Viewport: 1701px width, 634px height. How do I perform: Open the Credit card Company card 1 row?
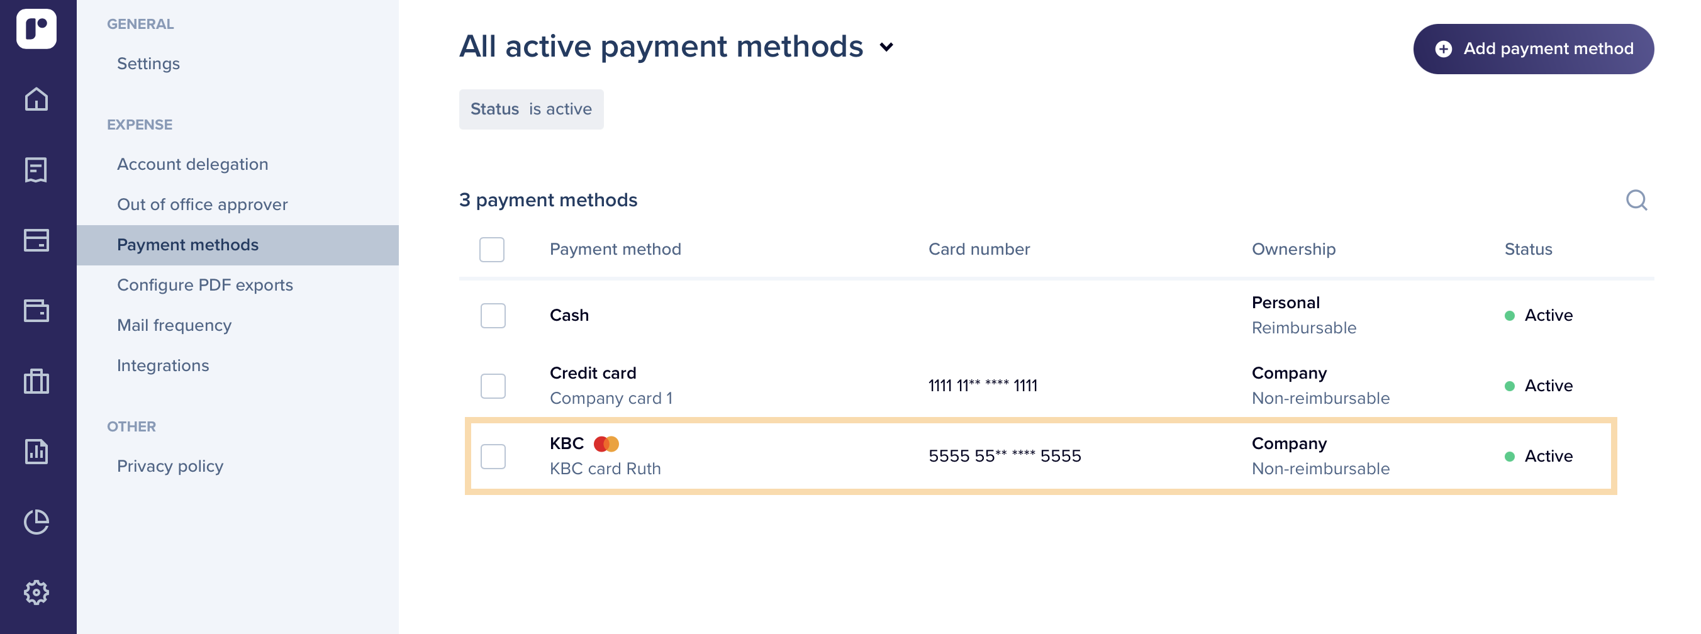click(x=1056, y=386)
